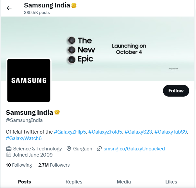Switch to the Media tab
Viewport: 196px width, 188px height.
point(124,182)
